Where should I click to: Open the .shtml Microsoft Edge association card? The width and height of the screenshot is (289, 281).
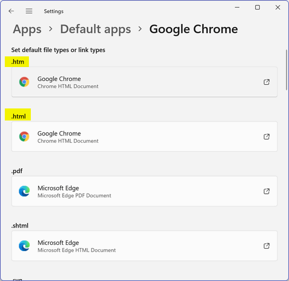144,246
